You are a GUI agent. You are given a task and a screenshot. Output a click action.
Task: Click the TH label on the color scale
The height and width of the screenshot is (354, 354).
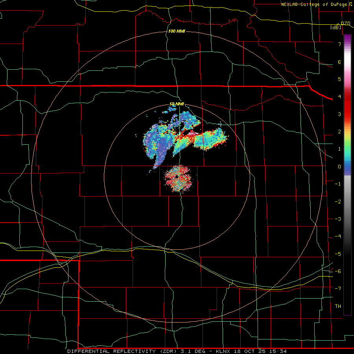[x=338, y=306]
